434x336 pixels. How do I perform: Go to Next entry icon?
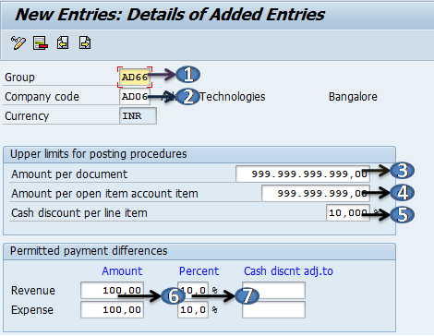[x=85, y=42]
